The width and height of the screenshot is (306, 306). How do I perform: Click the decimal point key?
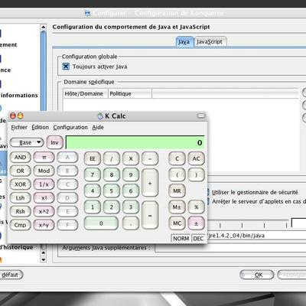pyautogui.click(x=131, y=224)
